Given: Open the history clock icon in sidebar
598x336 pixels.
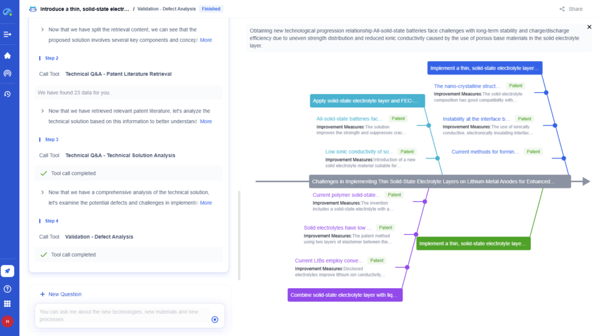Looking at the screenshot, I should pyautogui.click(x=8, y=94).
